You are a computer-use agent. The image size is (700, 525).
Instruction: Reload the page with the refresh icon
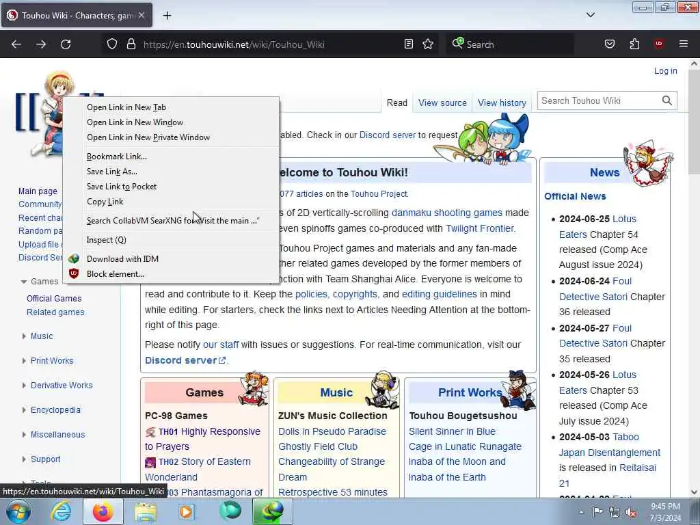[66, 44]
